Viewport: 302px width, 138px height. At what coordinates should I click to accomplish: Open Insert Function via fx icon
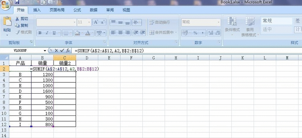68,51
